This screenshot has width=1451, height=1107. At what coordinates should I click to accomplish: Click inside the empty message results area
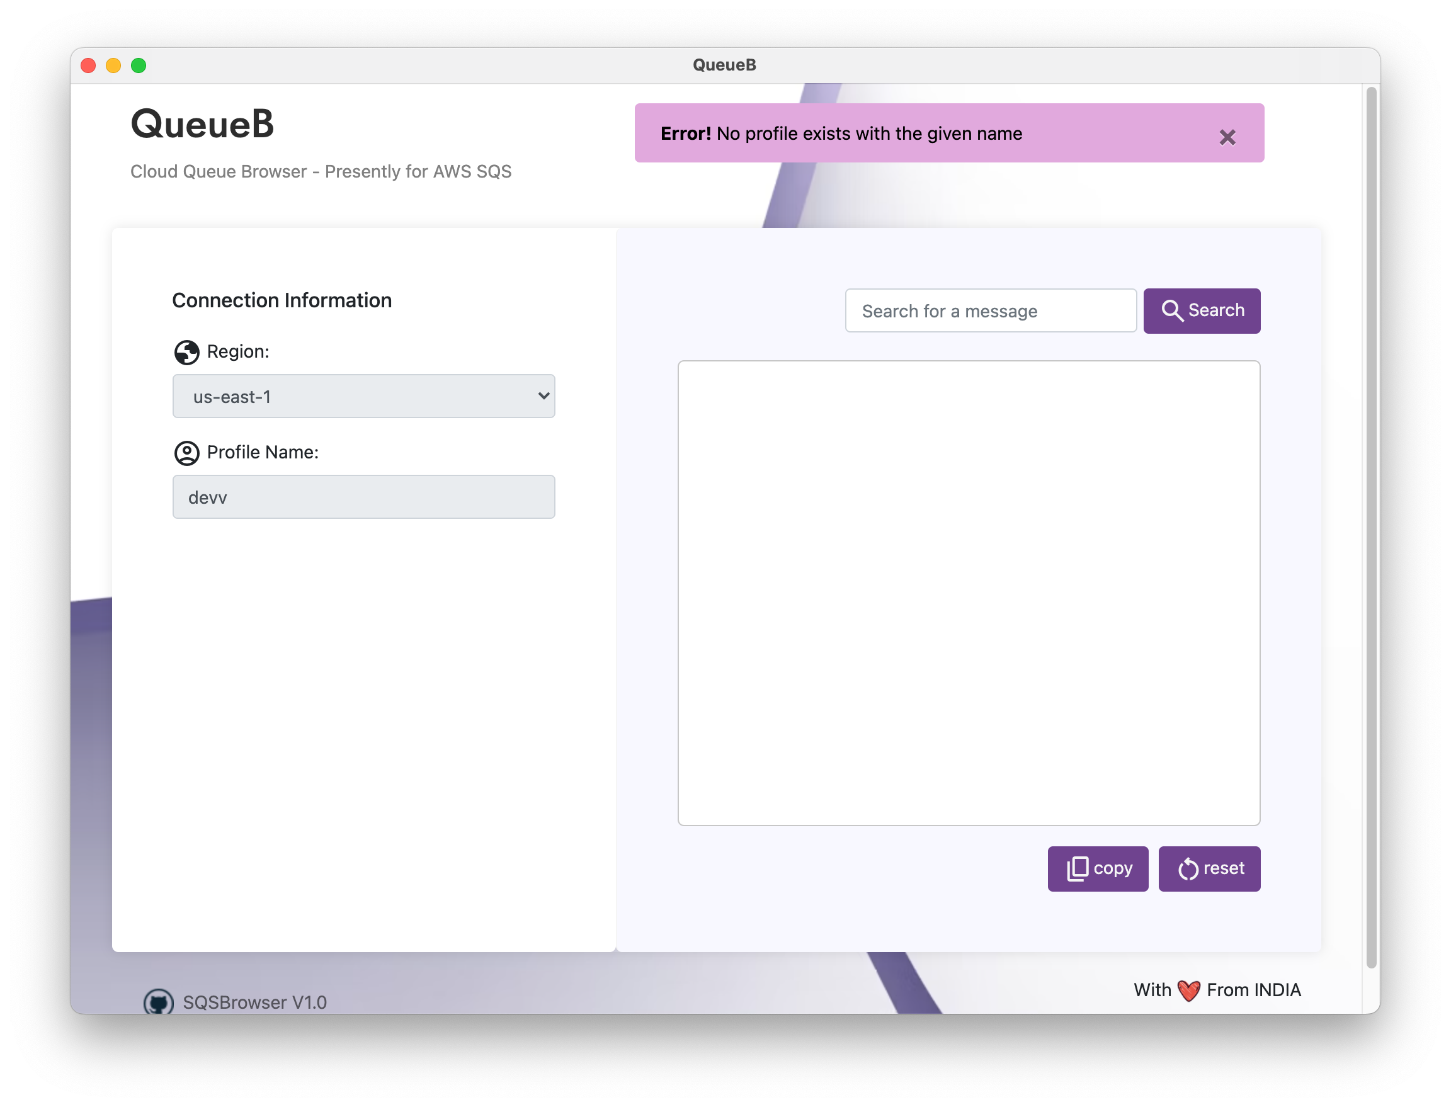(x=969, y=593)
